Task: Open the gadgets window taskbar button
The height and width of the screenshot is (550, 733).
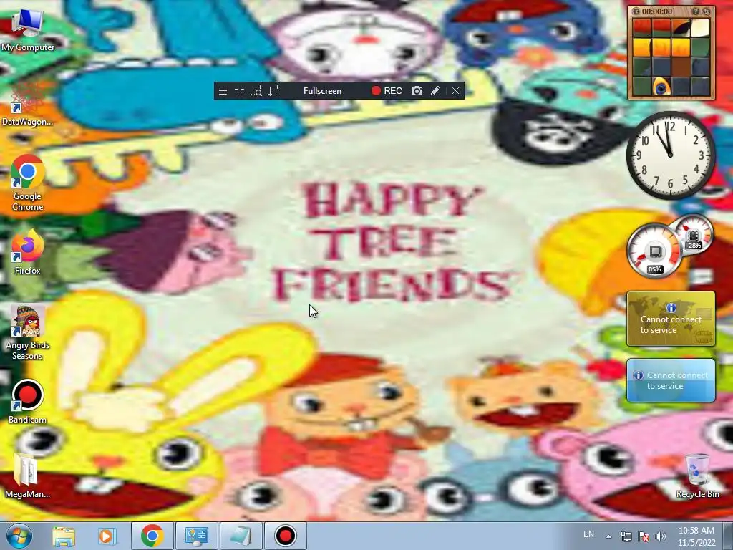Action: click(x=196, y=536)
